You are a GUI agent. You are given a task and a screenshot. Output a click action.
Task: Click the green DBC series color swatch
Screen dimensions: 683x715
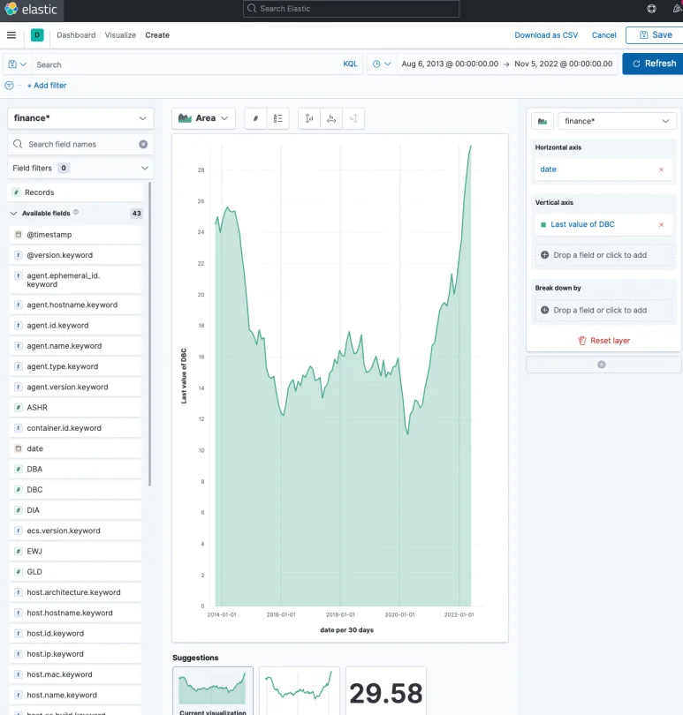[x=543, y=225]
